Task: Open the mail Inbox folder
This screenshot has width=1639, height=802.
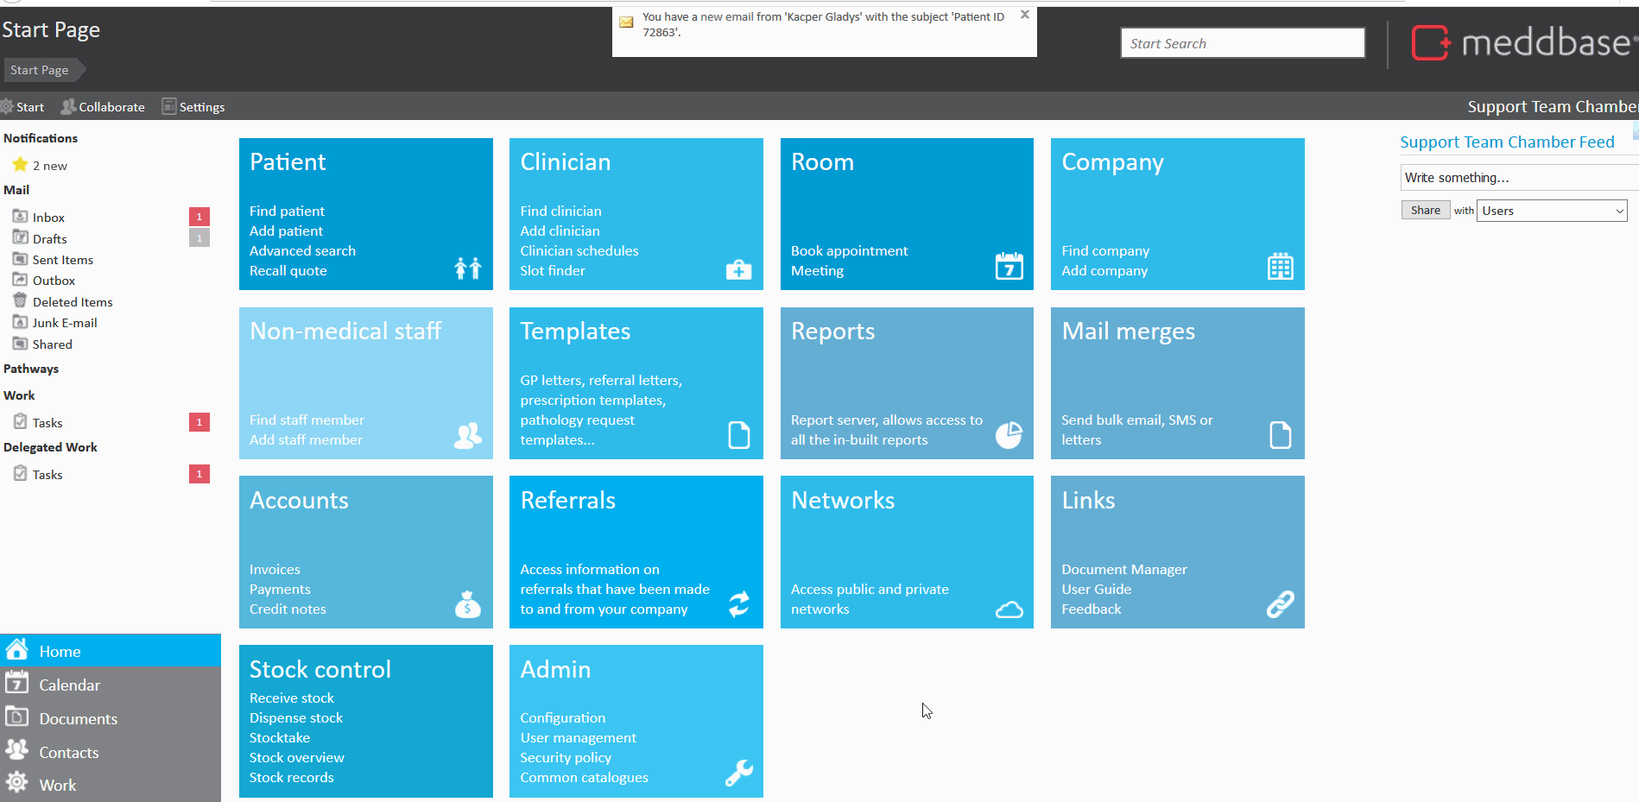Action: tap(48, 218)
